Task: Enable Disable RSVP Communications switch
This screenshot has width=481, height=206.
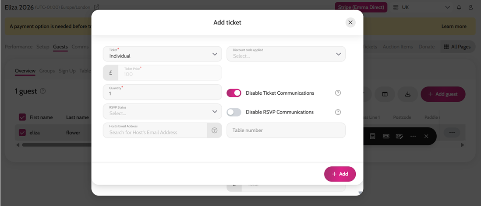Action: click(x=234, y=112)
